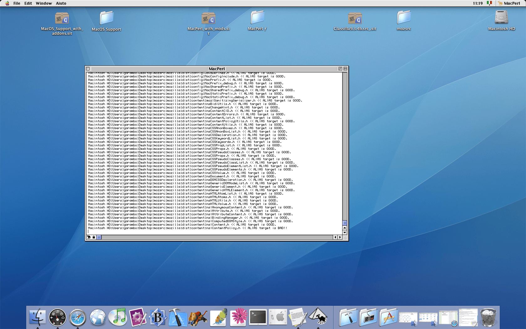Select the mozsrc folder on desktop
Viewport: 526px width, 329px height.
404,21
